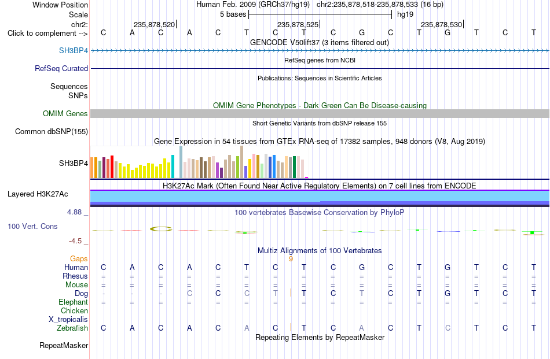Click the Gaps row label
550x359 pixels.
click(79, 258)
